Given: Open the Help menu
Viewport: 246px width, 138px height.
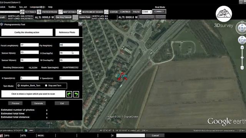Looking at the screenshot, I should (x=50, y=7).
